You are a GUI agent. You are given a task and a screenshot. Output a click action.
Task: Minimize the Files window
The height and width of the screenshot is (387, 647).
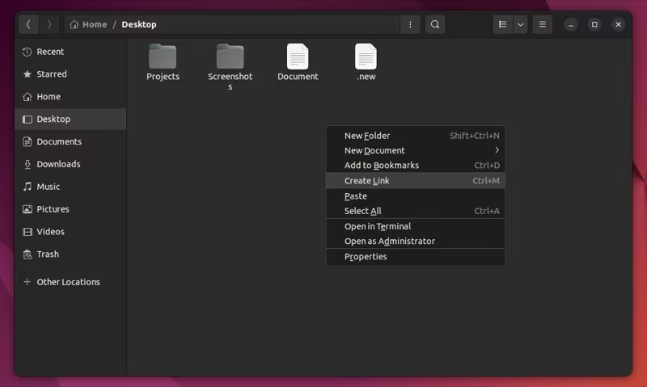571,24
